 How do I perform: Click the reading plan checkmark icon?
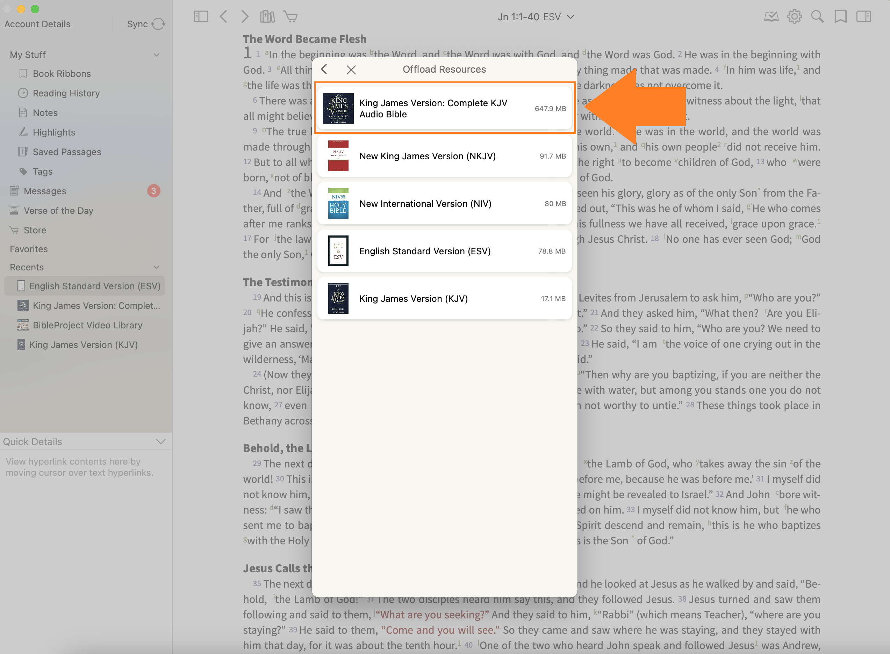pos(771,17)
